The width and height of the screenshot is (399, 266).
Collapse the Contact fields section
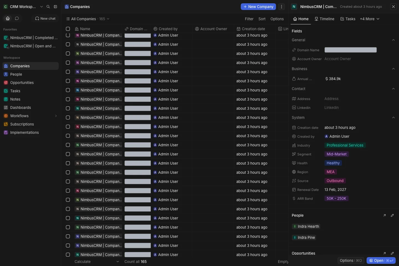coord(393,89)
